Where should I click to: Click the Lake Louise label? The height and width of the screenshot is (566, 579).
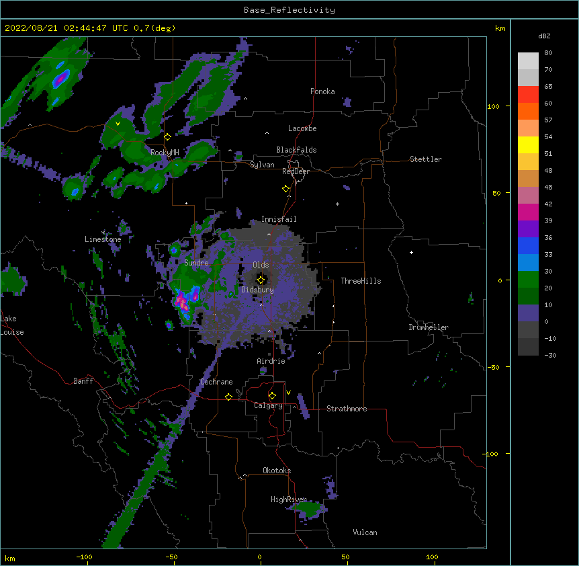(x=12, y=325)
